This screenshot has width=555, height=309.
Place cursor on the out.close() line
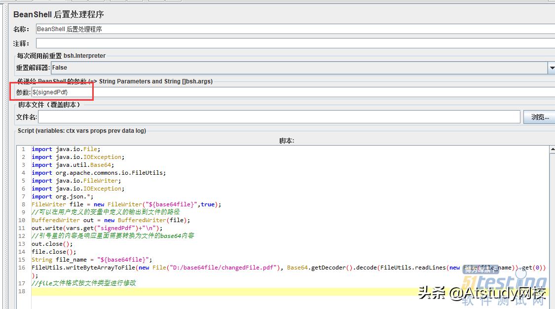52,244
